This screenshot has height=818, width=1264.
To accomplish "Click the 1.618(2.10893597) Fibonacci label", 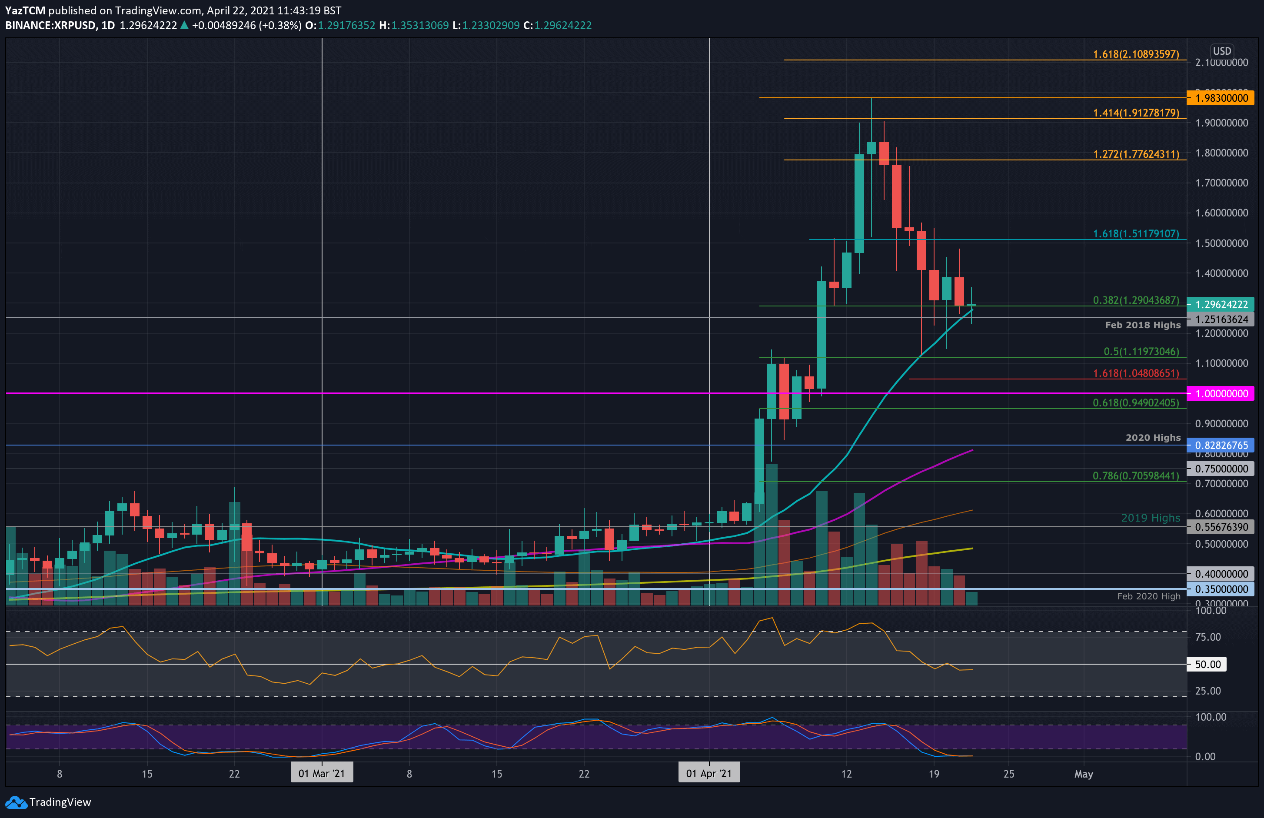I will coord(1135,54).
